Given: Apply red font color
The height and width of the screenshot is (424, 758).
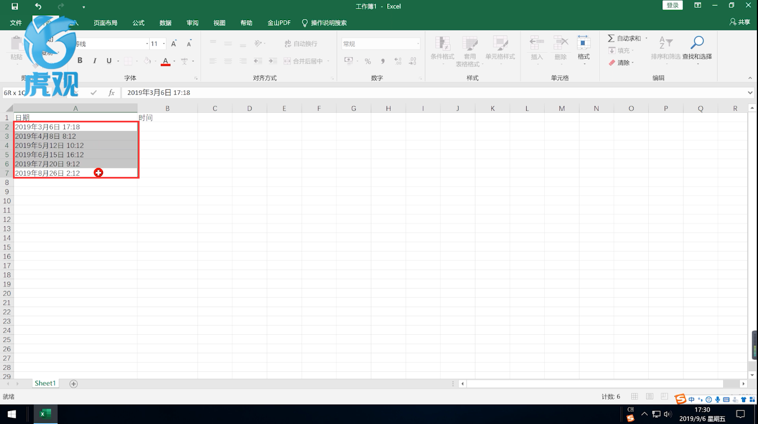Looking at the screenshot, I should point(165,61).
